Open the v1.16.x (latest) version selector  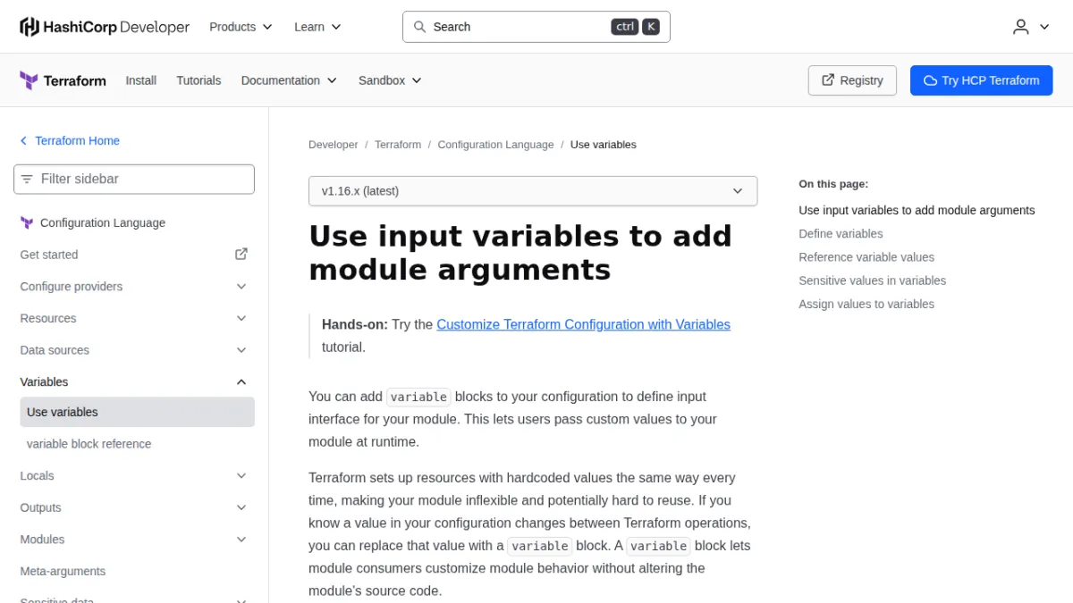pos(533,191)
